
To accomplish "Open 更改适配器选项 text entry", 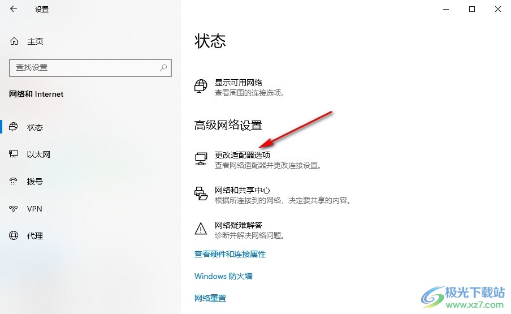I will tap(242, 155).
